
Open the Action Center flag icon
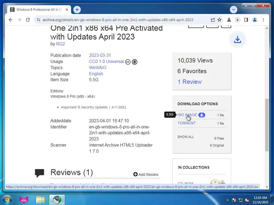(x=234, y=200)
